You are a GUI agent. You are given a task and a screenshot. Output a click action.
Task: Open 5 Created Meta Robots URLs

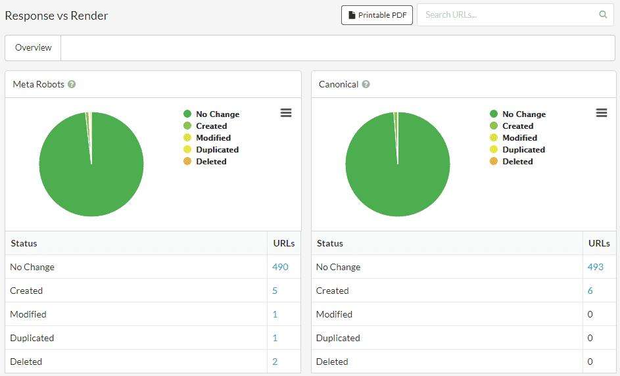[x=275, y=291]
